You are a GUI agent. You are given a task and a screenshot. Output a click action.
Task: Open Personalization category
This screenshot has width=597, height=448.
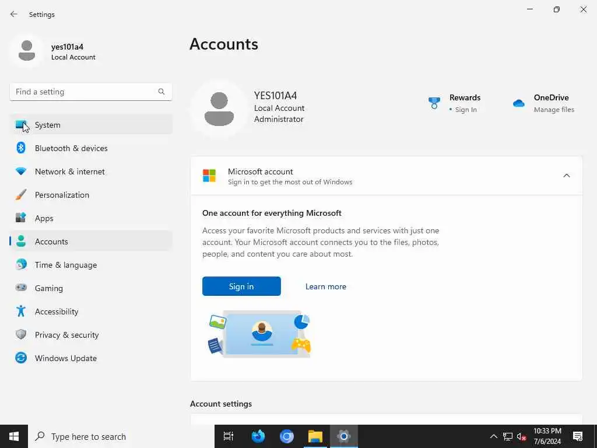(x=91, y=195)
